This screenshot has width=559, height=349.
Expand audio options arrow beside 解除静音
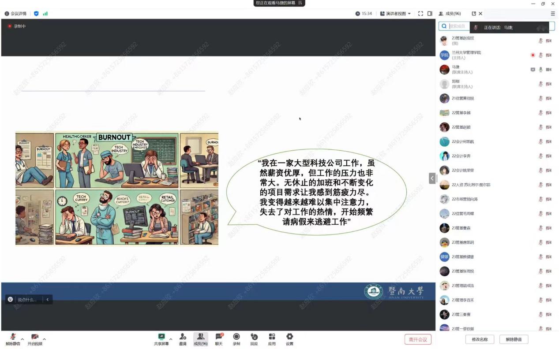[23, 339]
